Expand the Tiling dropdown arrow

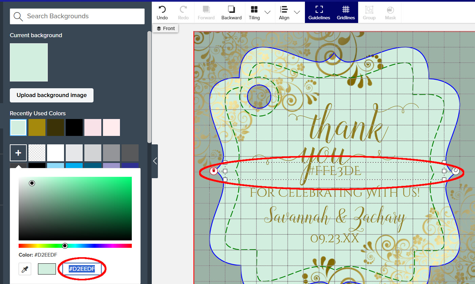(x=267, y=12)
